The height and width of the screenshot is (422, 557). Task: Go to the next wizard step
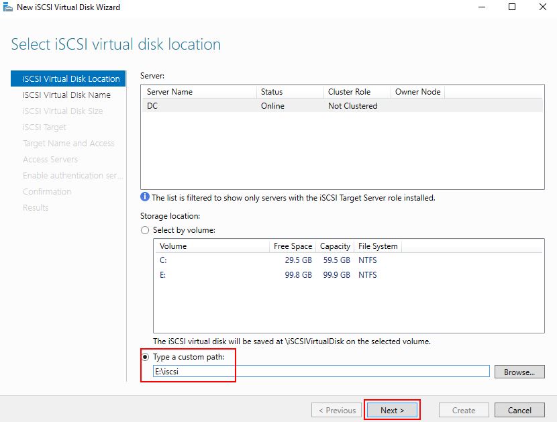coord(392,411)
